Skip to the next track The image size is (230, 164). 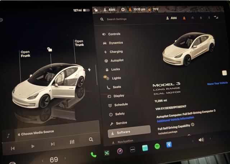pos(53,144)
